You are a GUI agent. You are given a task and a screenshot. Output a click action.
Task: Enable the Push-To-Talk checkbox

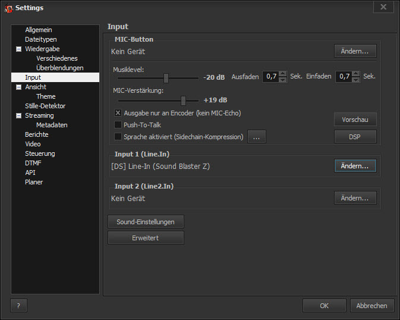118,125
